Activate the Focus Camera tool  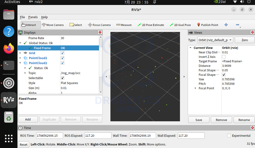(x=99, y=25)
